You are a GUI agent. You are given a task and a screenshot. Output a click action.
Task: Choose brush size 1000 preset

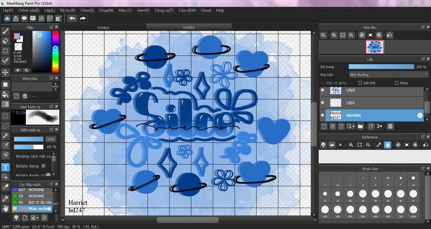point(413,210)
